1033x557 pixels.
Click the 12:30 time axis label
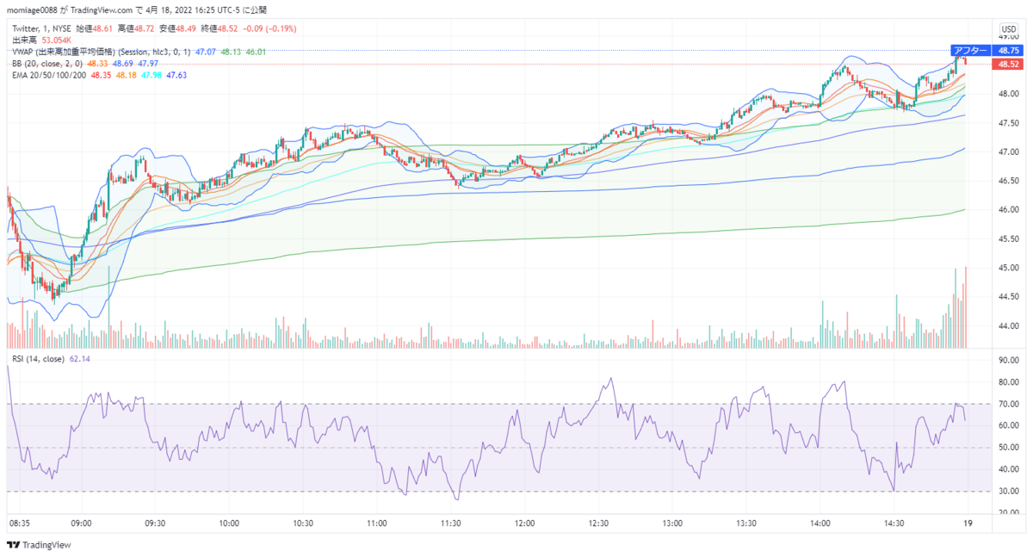[x=599, y=523]
